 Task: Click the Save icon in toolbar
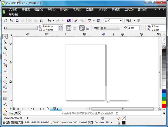pos(17,21)
